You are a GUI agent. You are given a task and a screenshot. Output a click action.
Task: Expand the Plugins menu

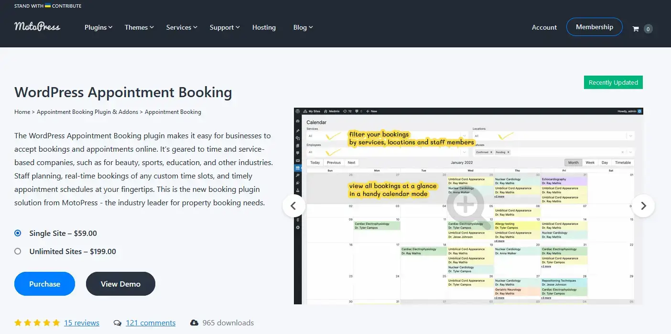98,27
